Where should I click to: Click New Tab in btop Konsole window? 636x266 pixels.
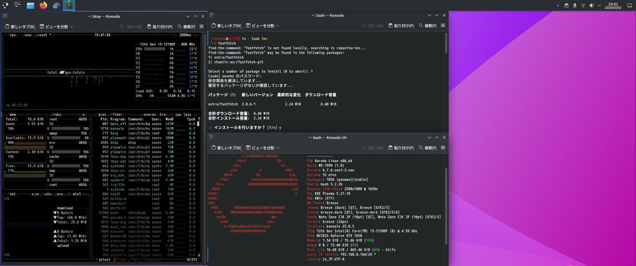20,26
